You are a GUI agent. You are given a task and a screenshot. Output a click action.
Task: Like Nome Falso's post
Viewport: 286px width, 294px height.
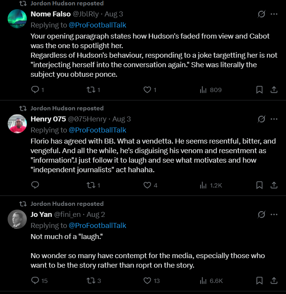click(147, 90)
